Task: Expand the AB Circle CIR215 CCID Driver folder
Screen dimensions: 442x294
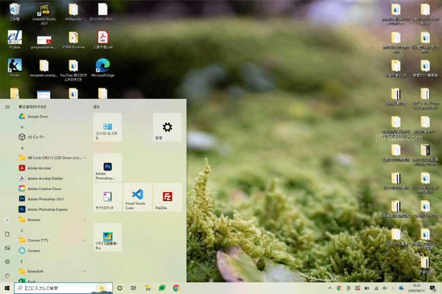Action: tap(53, 158)
